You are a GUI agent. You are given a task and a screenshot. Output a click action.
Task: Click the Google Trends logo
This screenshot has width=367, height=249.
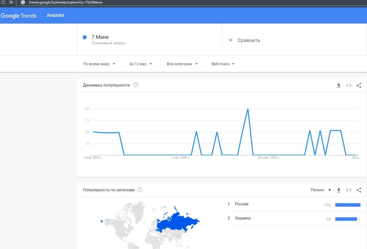pos(19,16)
